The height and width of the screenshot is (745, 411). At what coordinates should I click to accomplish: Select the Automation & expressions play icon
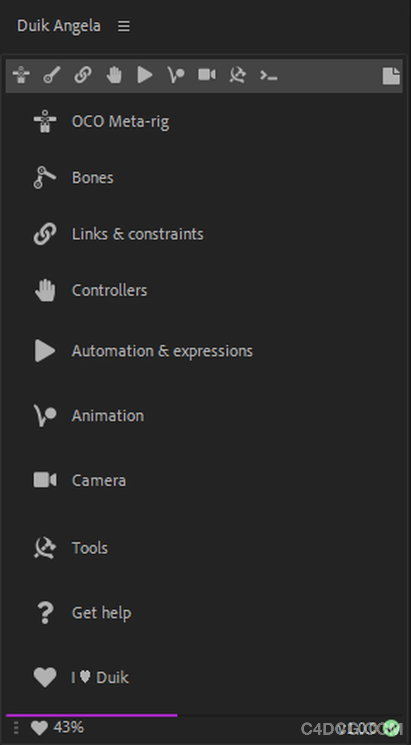tap(144, 75)
